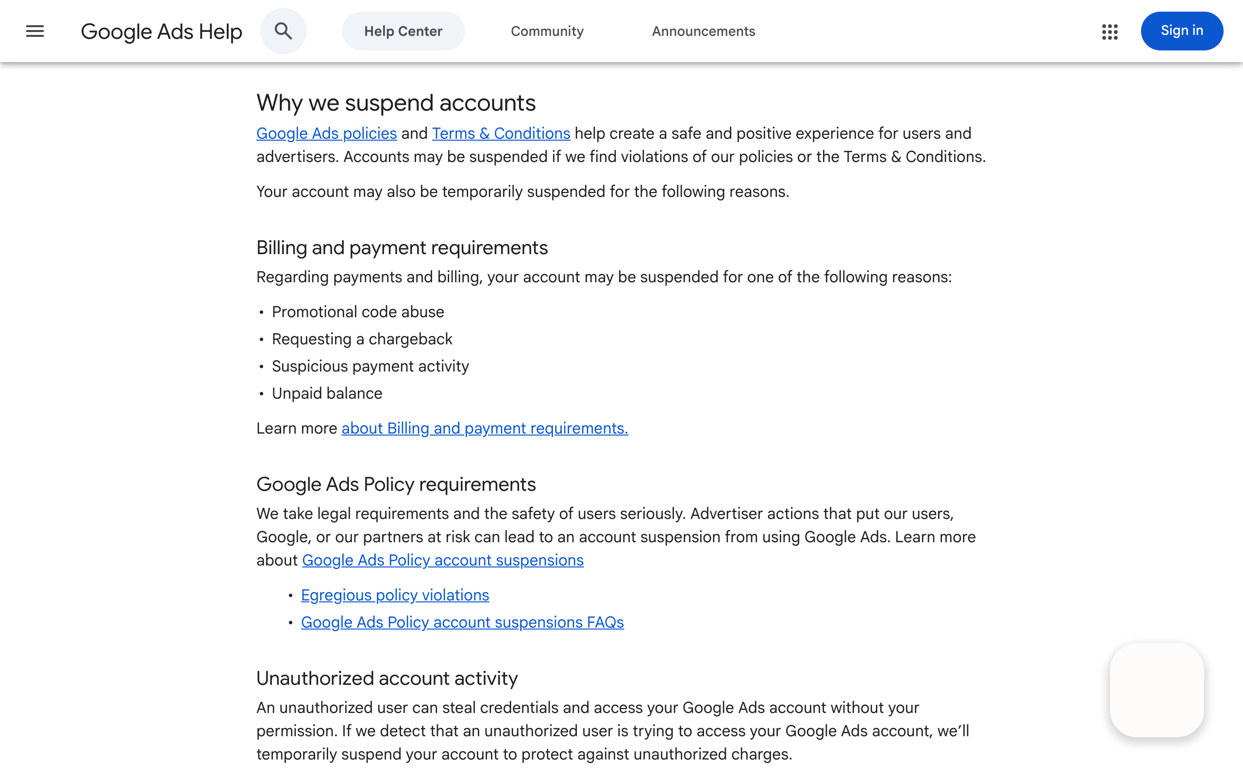Open the Terms & Conditions link
Image resolution: width=1243 pixels, height=776 pixels.
coord(501,133)
